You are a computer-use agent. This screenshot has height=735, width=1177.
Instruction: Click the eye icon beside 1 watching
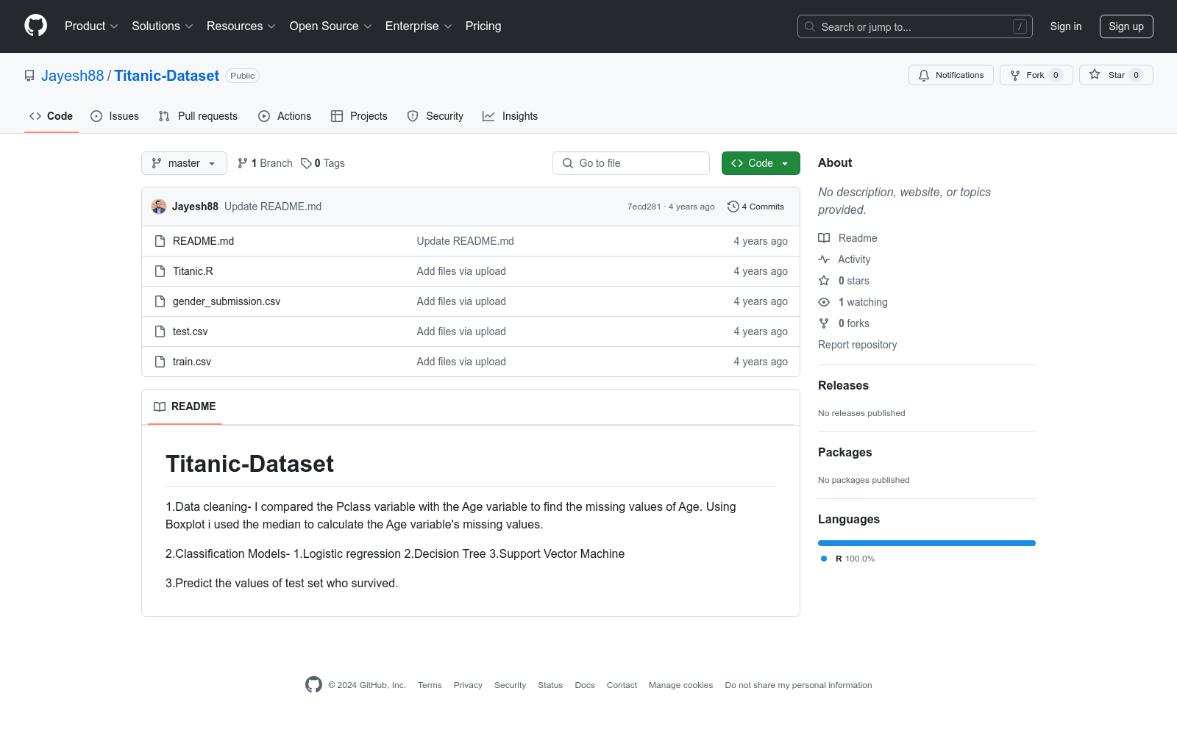click(824, 302)
